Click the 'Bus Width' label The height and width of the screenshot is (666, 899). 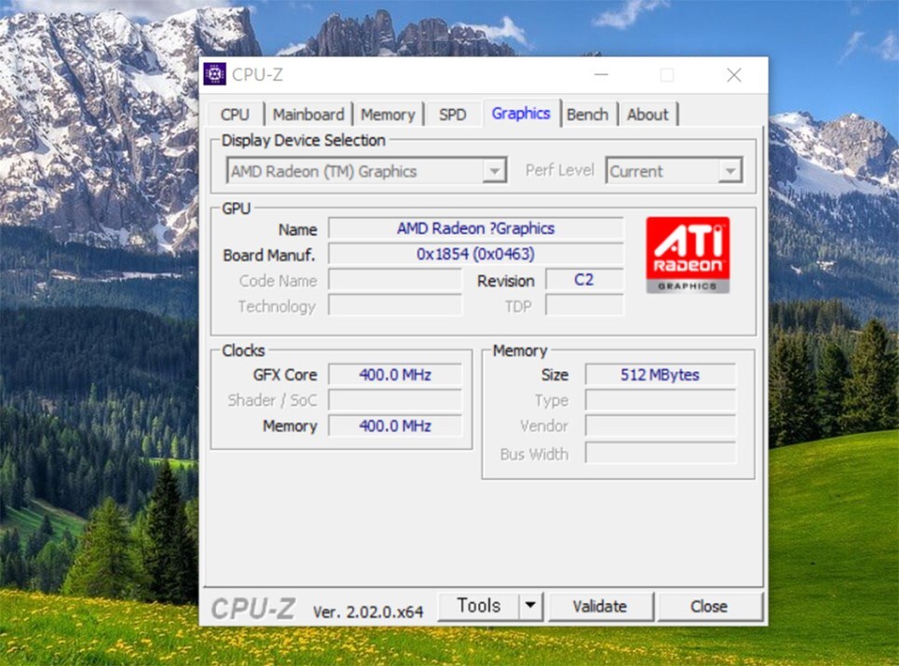(534, 454)
